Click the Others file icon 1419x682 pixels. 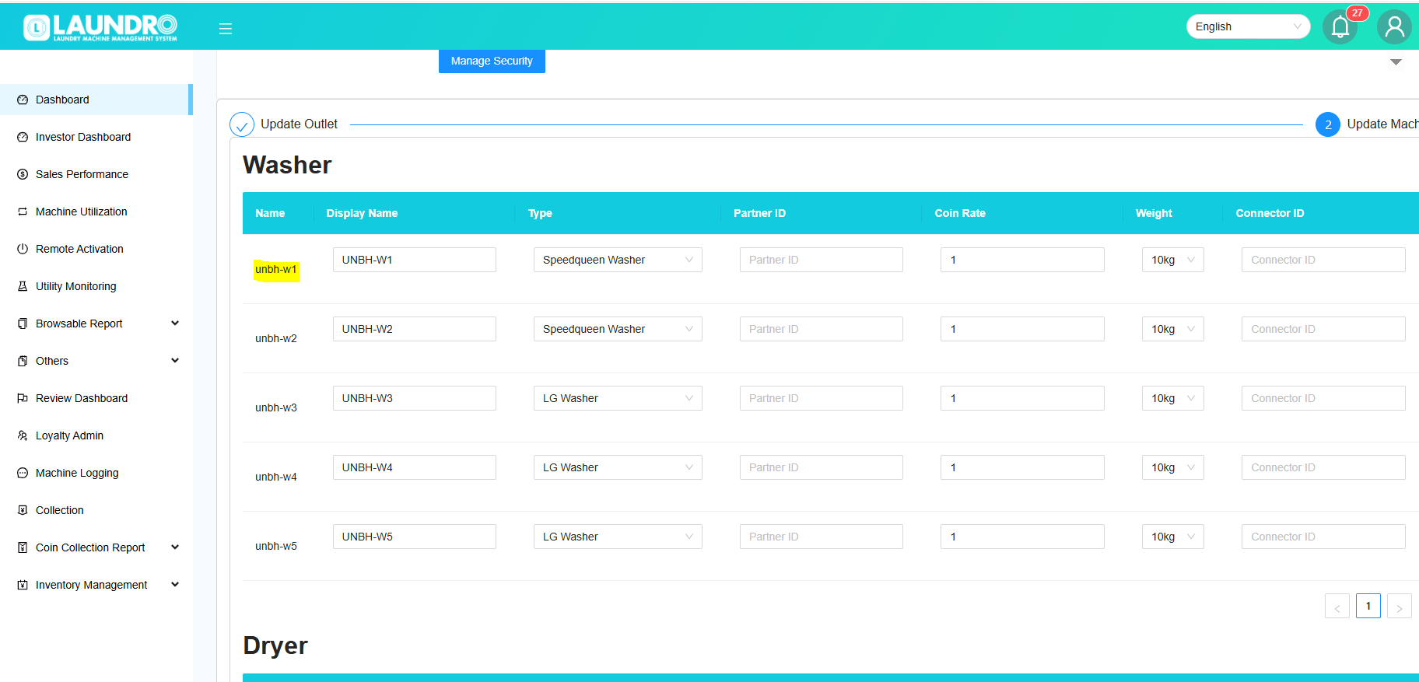pos(23,361)
